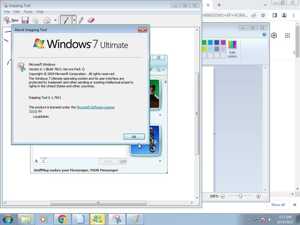The height and width of the screenshot is (225, 300).
Task: Open Windows Media Player from taskbar
Action: tap(44, 219)
